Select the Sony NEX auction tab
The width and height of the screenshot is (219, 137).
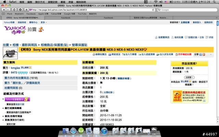(x=23, y=18)
